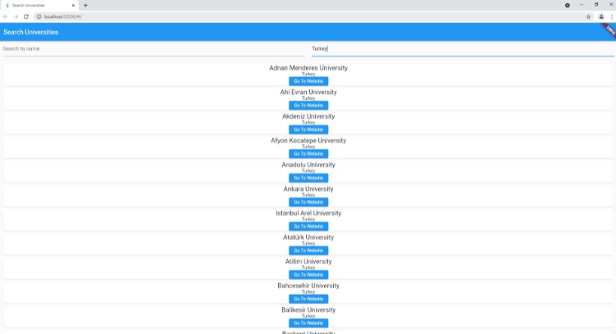Click the Afyon Kocatepe University name

click(x=308, y=140)
